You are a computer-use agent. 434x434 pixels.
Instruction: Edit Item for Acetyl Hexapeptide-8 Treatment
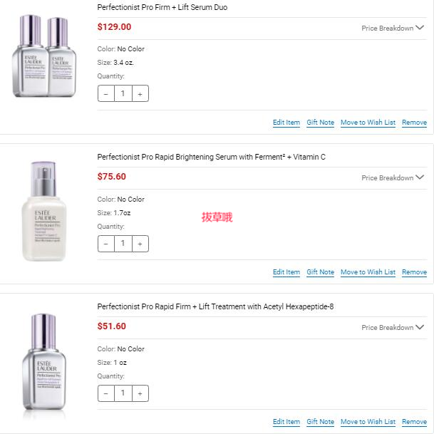[286, 422]
